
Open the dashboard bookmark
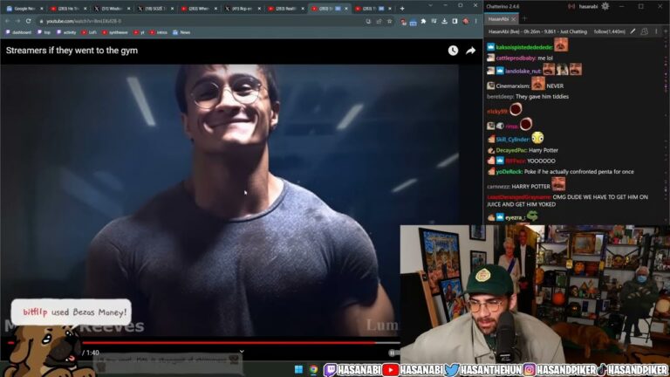click(x=18, y=32)
